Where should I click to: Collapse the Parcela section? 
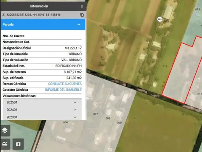point(79,24)
